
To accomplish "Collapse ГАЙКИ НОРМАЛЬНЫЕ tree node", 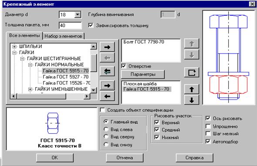I will [30, 65].
